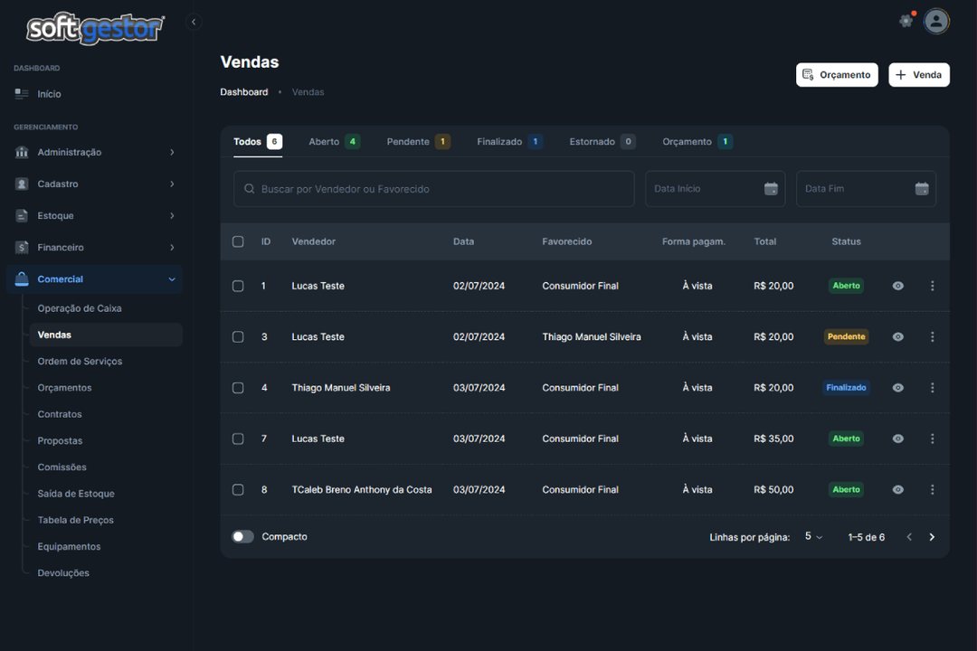The width and height of the screenshot is (977, 651).
Task: Expand the Administração sidebar menu
Action: coord(95,153)
